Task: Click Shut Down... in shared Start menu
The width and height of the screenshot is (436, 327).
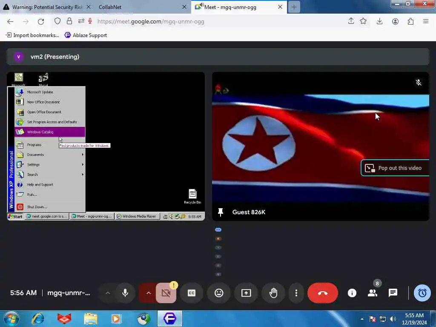Action: tap(50, 207)
